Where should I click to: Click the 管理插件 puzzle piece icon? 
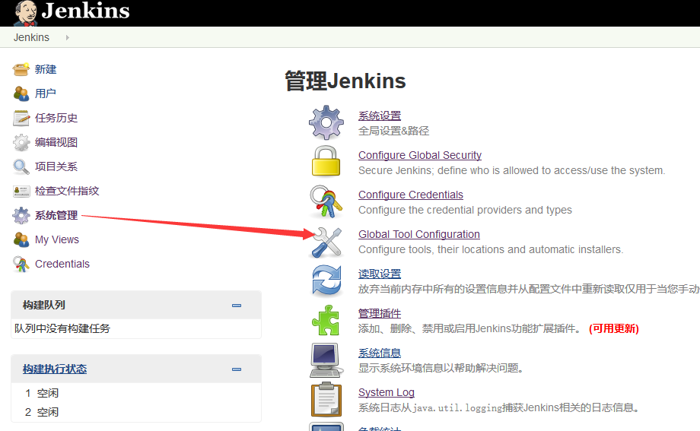pos(326,320)
